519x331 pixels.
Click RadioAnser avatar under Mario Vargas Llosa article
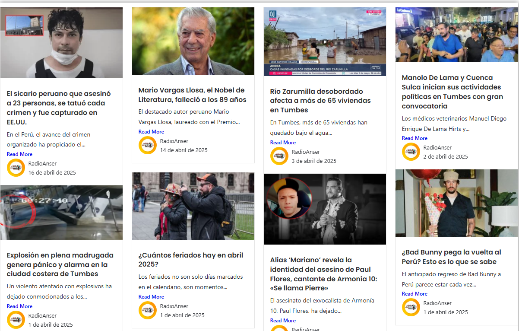point(148,145)
